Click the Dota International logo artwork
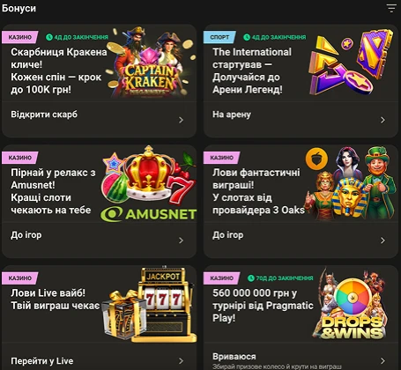Viewport: 401px width, 370px height. 351,63
